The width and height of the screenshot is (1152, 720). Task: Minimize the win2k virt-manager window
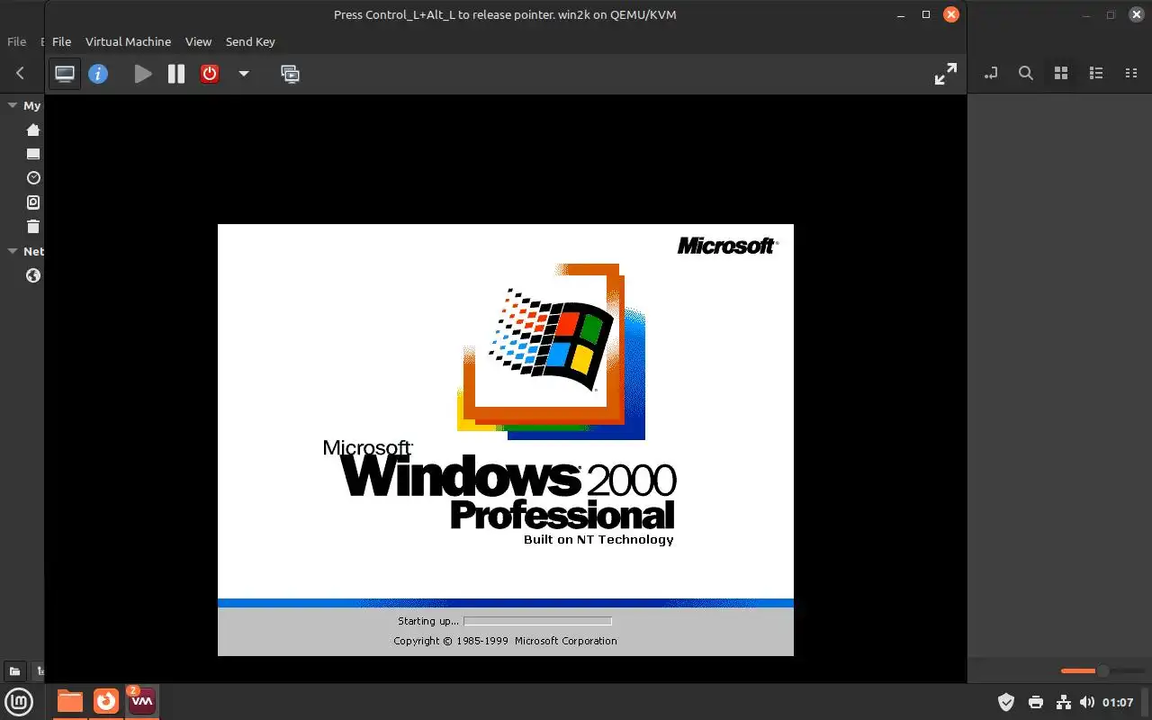[x=901, y=14]
